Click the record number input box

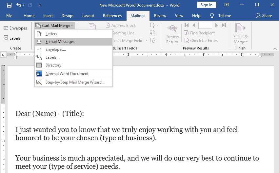205,25
